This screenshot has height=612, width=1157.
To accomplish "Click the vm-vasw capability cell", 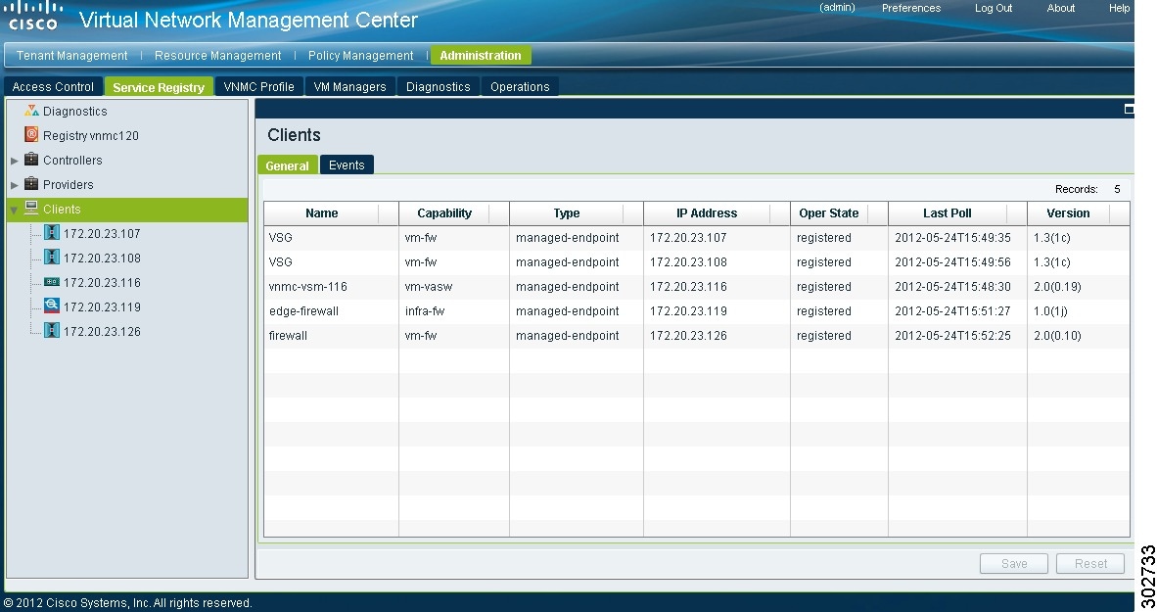I will click(x=429, y=287).
